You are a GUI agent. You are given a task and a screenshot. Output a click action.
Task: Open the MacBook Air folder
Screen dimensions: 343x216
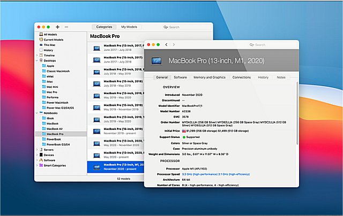point(53,128)
